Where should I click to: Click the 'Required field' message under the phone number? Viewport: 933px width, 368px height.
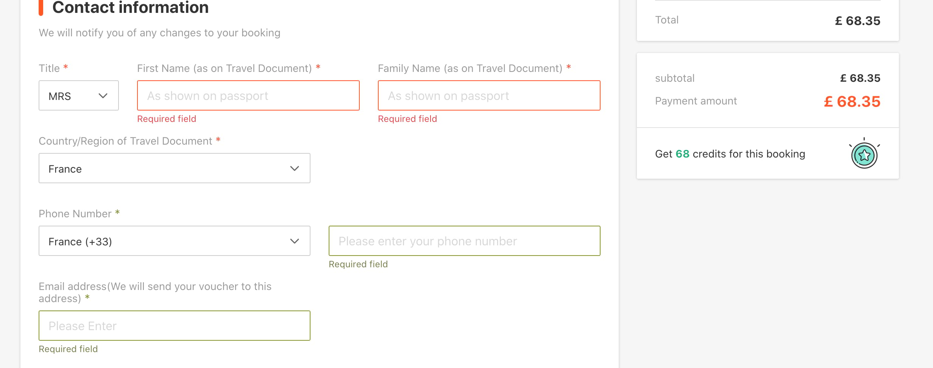pos(358,264)
